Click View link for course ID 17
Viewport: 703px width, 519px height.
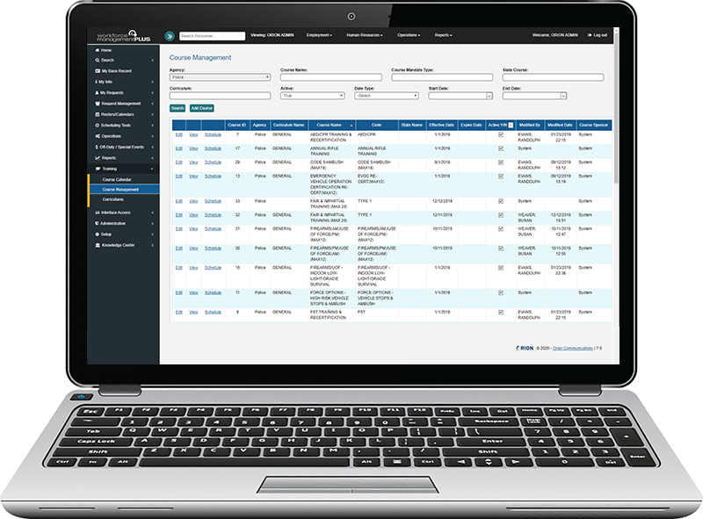pyautogui.click(x=193, y=148)
